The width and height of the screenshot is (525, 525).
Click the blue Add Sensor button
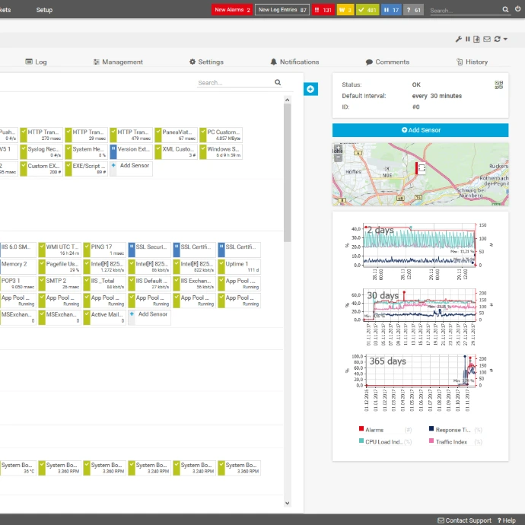(420, 130)
